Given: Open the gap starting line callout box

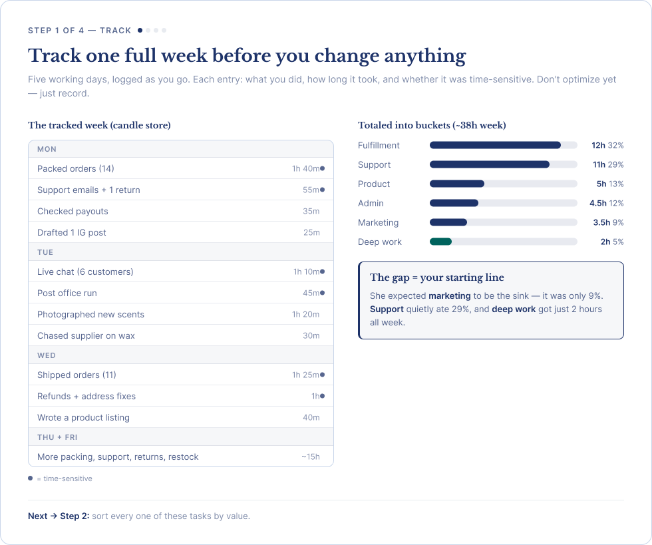Looking at the screenshot, I should pos(491,300).
